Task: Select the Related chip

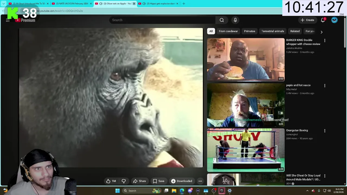Action: tap(295, 31)
